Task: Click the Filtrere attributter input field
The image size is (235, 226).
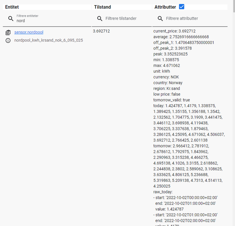Action: [x=193, y=19]
